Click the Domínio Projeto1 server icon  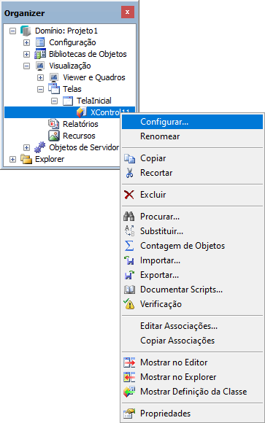[26, 31]
